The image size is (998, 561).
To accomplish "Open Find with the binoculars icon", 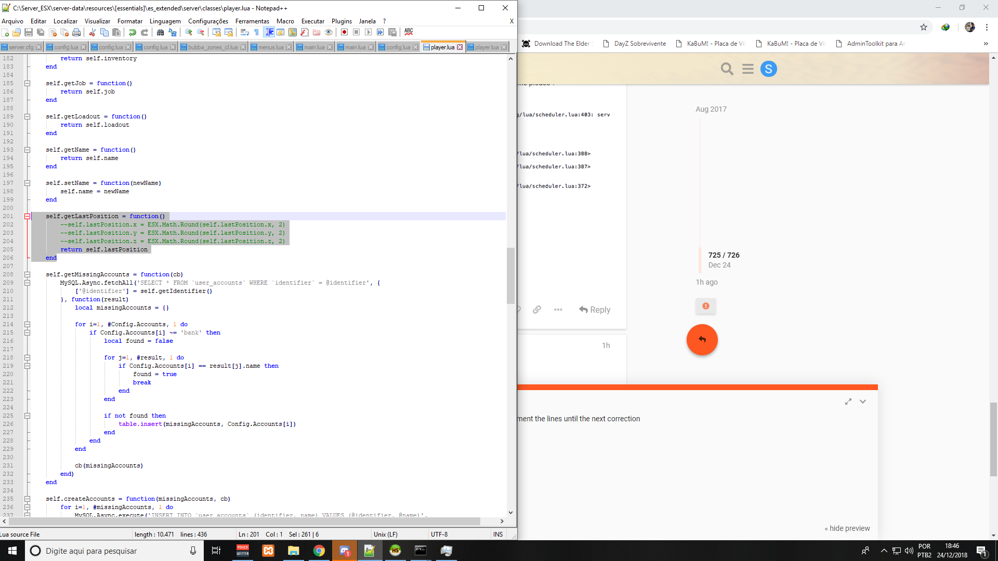I will pyautogui.click(x=160, y=32).
